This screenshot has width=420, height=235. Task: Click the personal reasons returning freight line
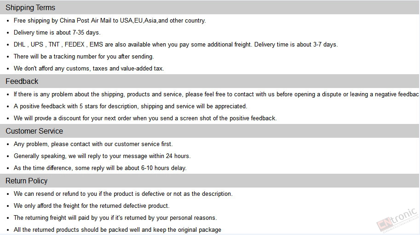click(115, 218)
